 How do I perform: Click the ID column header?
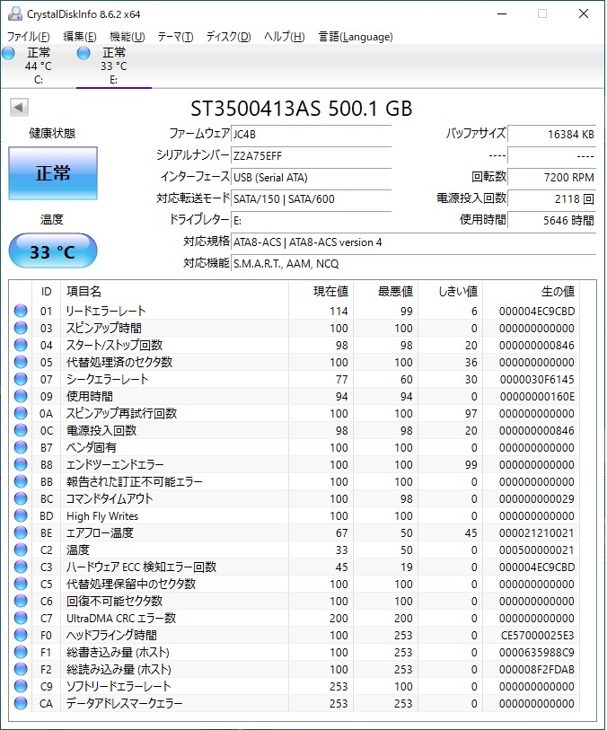(x=46, y=292)
